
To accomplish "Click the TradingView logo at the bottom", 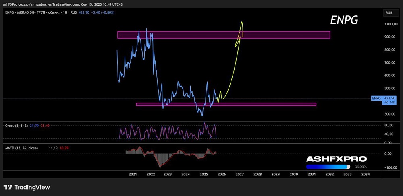I will pyautogui.click(x=27, y=187).
